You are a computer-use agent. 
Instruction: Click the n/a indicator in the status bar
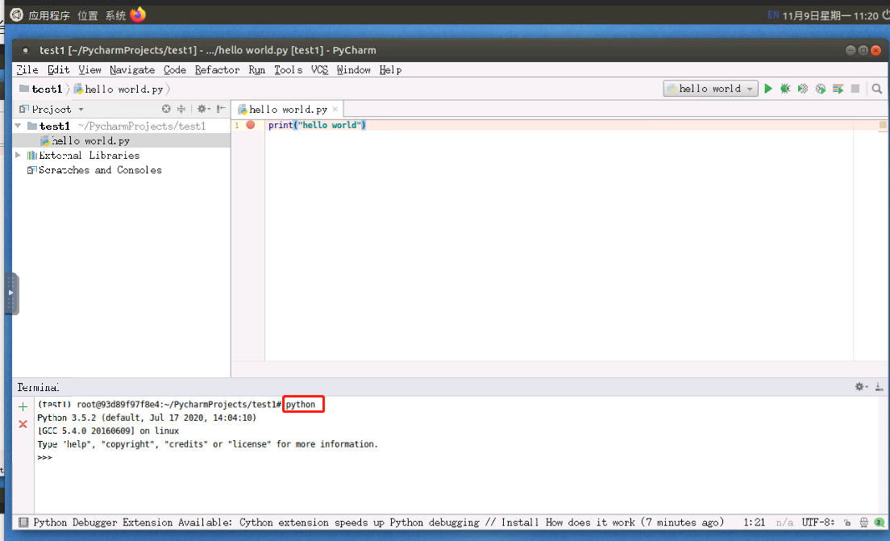[784, 522]
